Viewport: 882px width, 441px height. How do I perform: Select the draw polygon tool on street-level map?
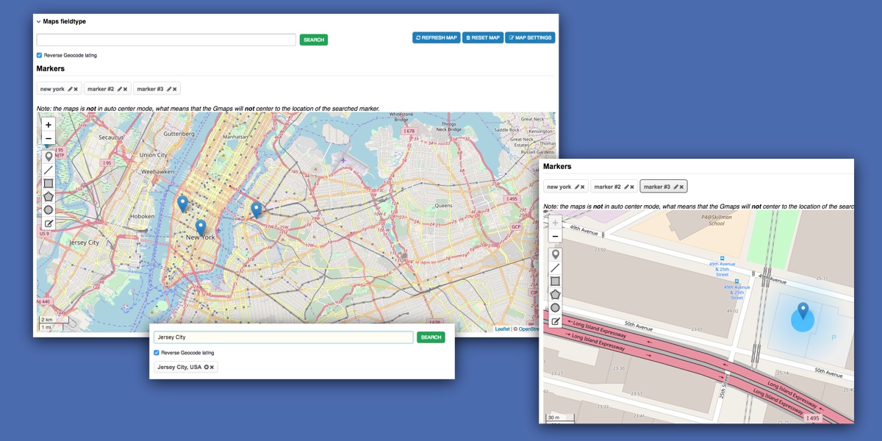(x=556, y=294)
